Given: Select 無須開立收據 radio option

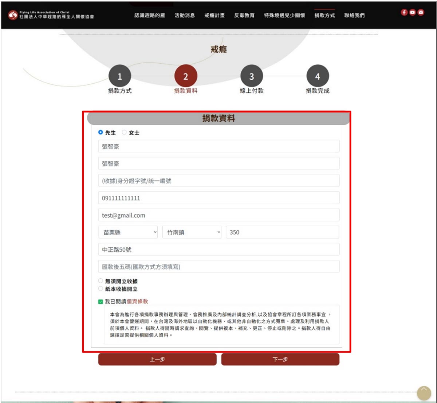Looking at the screenshot, I should (101, 281).
